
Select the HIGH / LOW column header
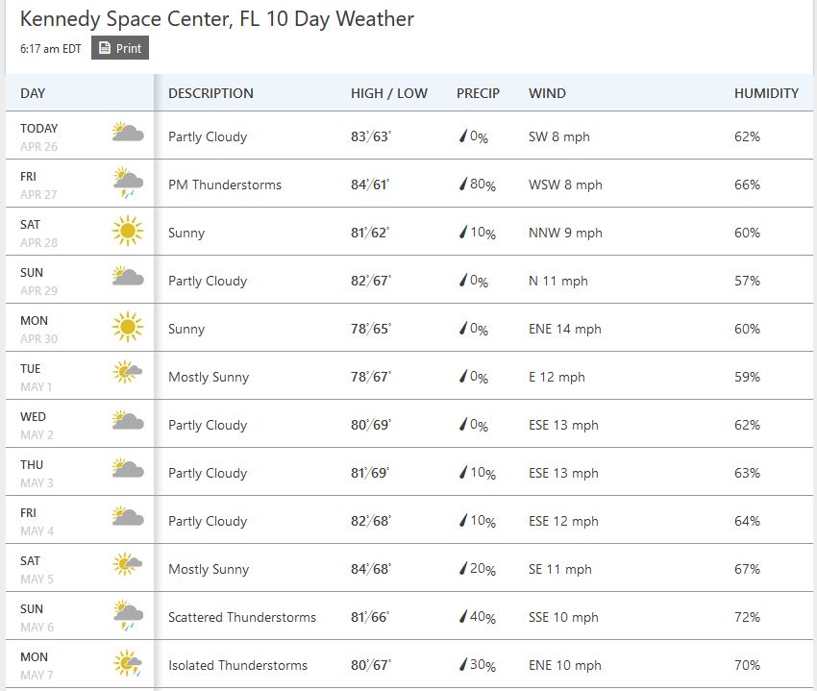click(x=388, y=93)
